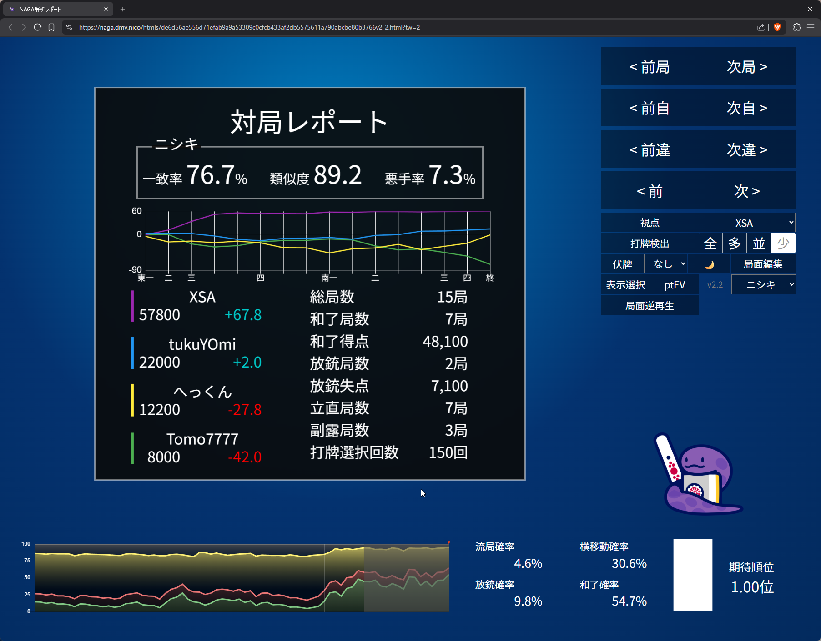Go to next round with 次局 >
821x641 pixels.
pos(747,67)
